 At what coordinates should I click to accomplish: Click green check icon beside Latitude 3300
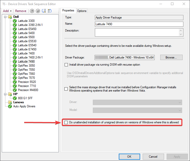point(15,21)
